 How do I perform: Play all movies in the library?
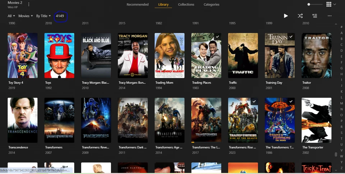point(286,16)
